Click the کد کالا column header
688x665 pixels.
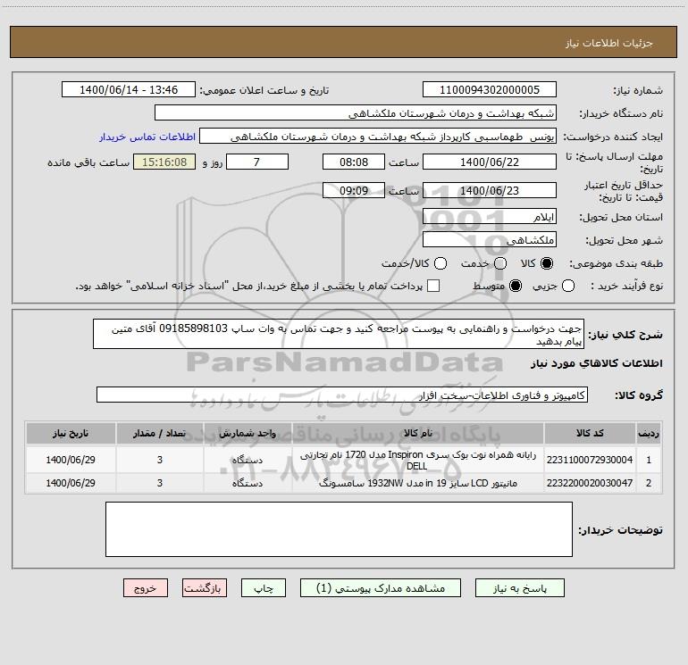(x=590, y=433)
